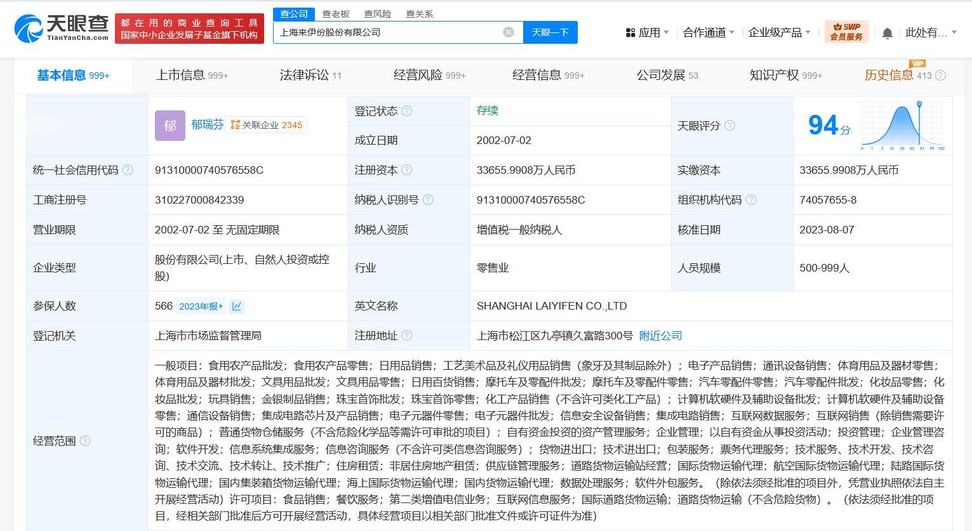Click the help icon beside 纳税人识别号

pos(428,200)
